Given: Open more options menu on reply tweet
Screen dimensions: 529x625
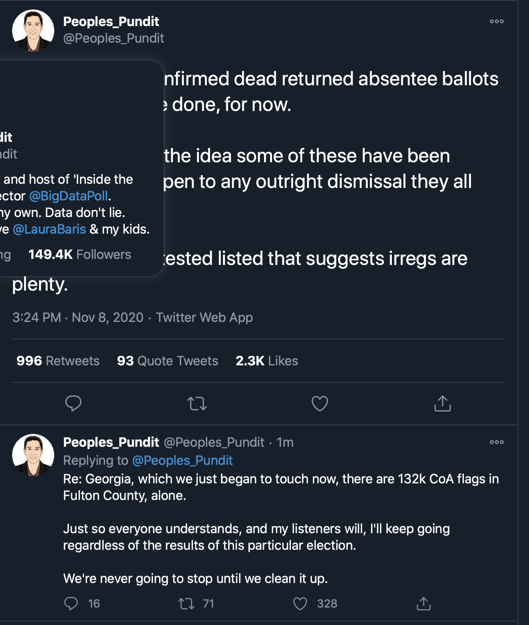Looking at the screenshot, I should point(497,442).
